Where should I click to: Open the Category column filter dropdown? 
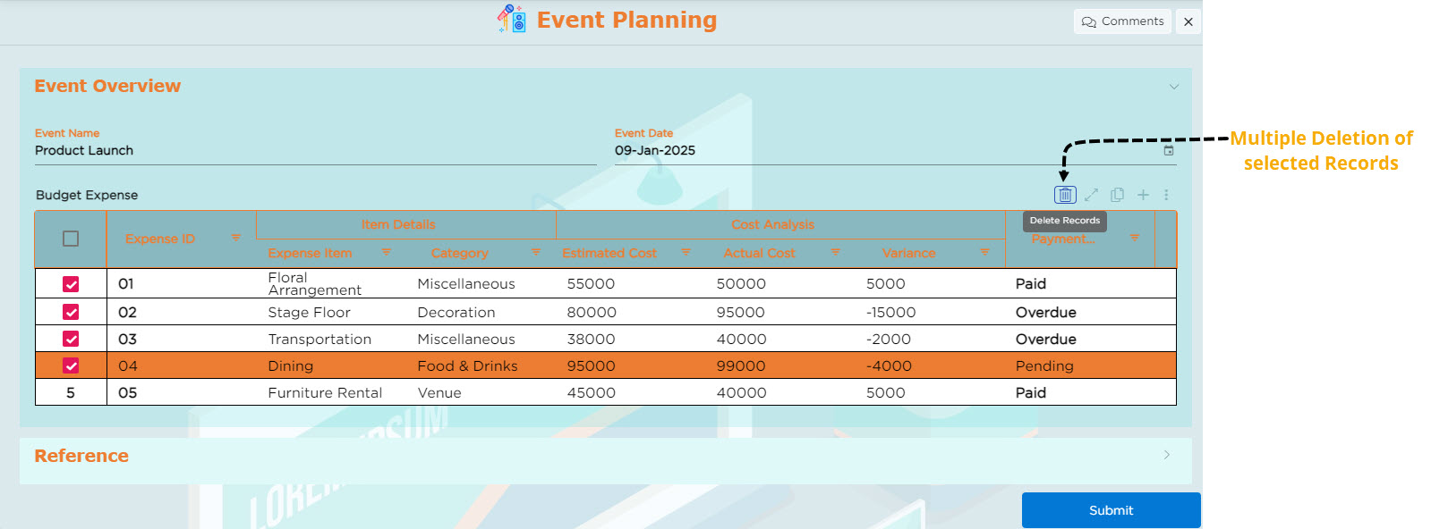[536, 253]
